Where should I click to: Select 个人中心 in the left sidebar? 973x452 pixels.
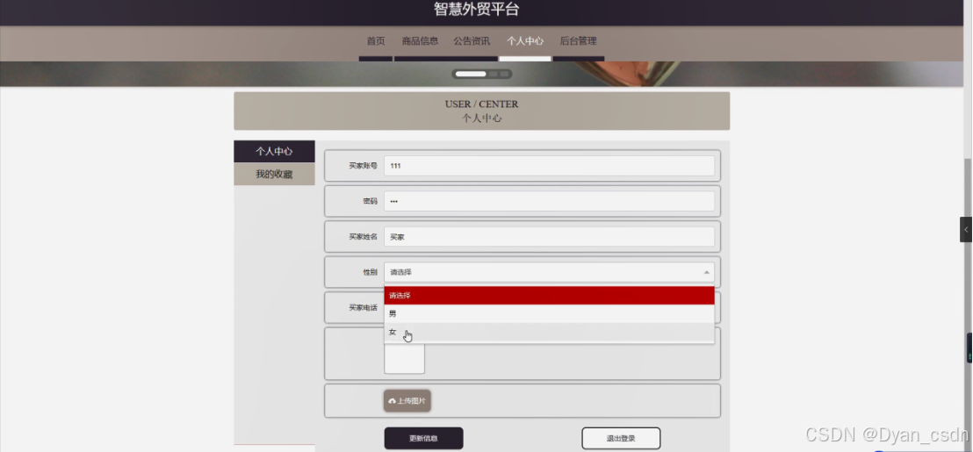pos(274,151)
